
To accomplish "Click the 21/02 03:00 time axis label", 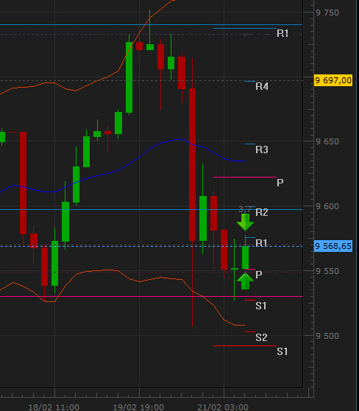I will point(223,407).
